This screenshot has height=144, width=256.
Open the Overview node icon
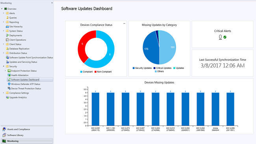6,9
